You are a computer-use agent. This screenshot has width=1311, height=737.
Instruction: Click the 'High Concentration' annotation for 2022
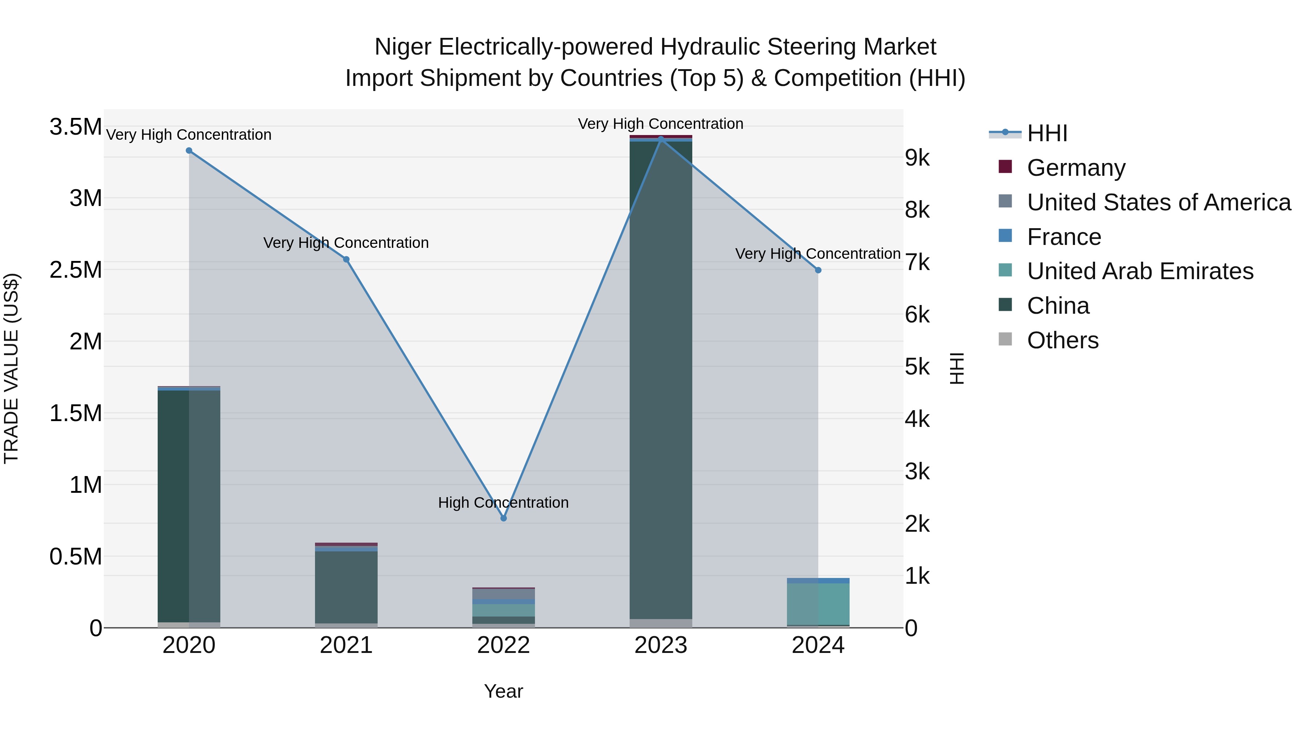503,503
